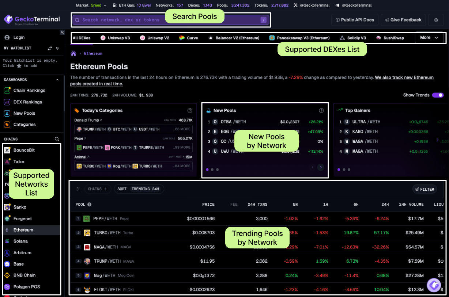This screenshot has width=449, height=297.
Task: Open the settings gear in the header
Action: 436,20
